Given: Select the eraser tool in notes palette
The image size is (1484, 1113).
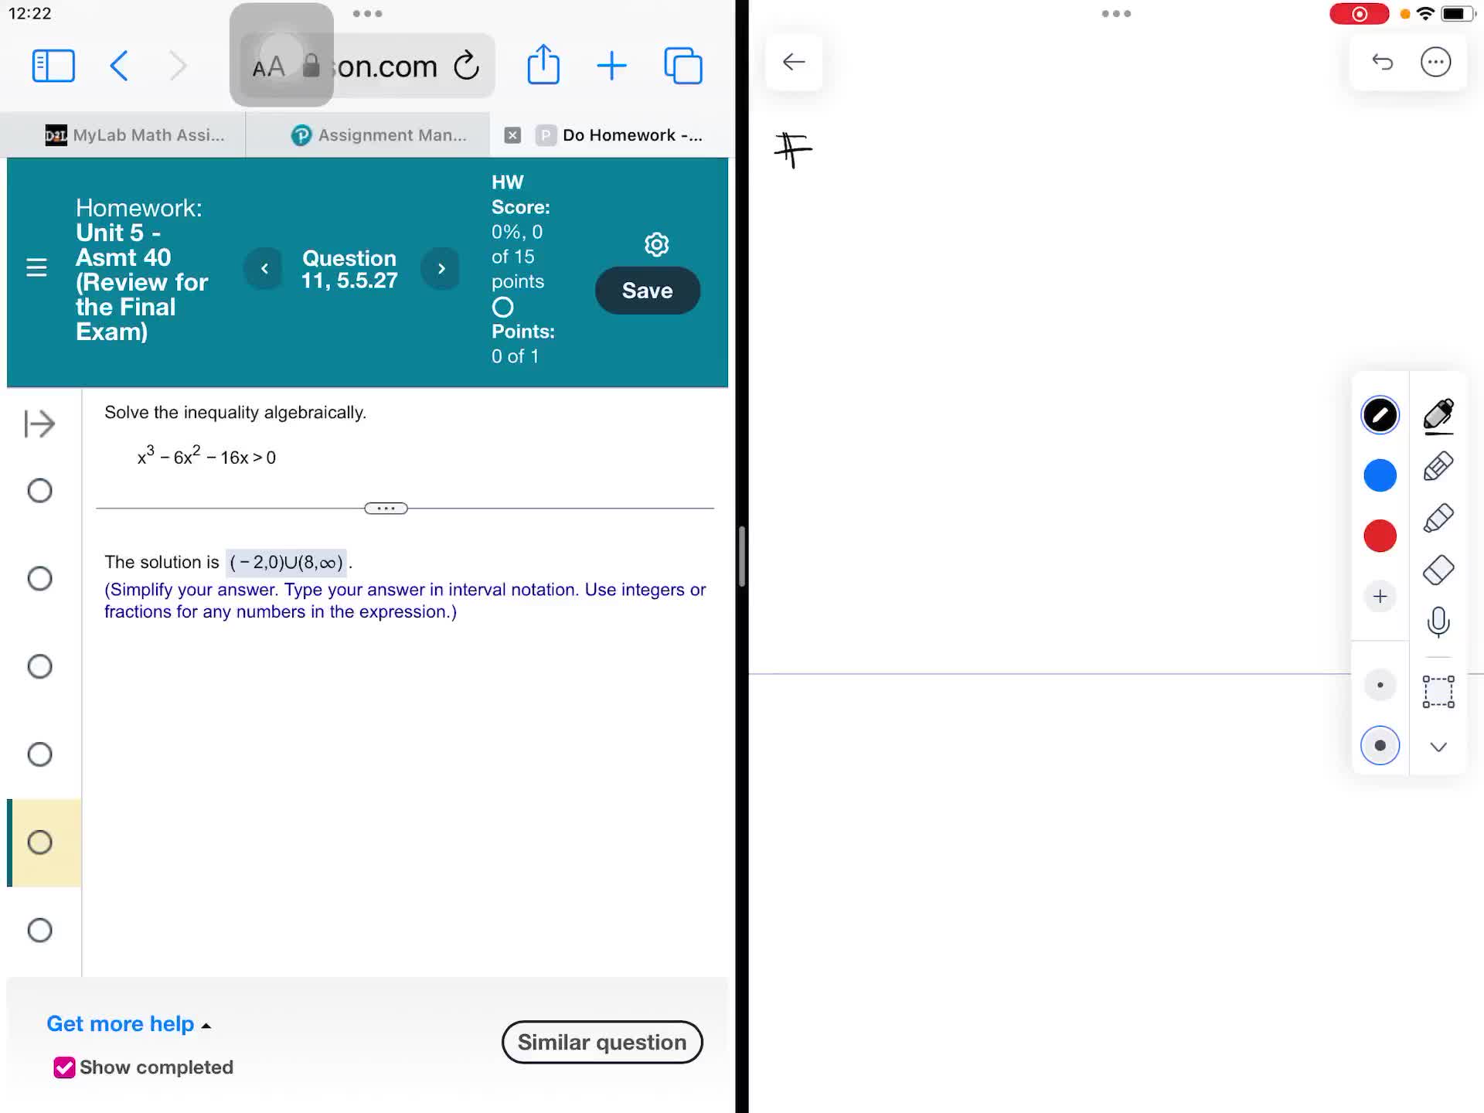Looking at the screenshot, I should pos(1438,570).
